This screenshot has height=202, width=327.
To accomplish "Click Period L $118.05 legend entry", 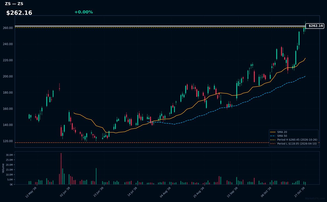I will coord(294,143).
